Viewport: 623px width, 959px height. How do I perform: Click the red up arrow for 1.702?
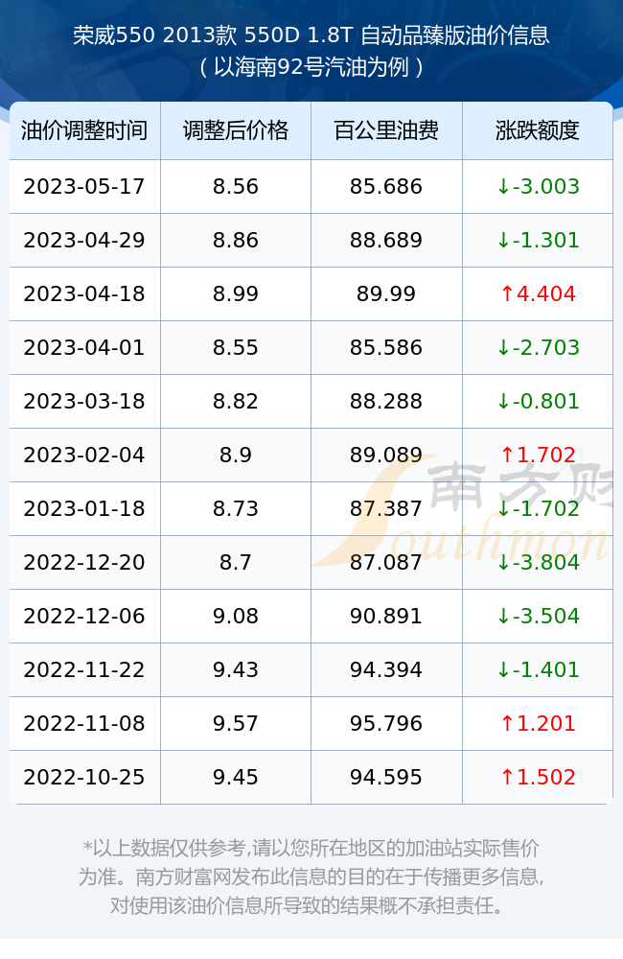507,455
